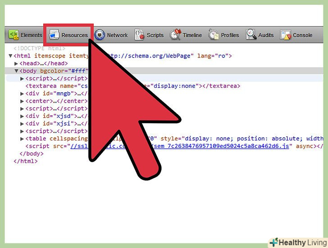Select the html itemscope line text
The width and height of the screenshot is (328, 248).
click(x=123, y=56)
